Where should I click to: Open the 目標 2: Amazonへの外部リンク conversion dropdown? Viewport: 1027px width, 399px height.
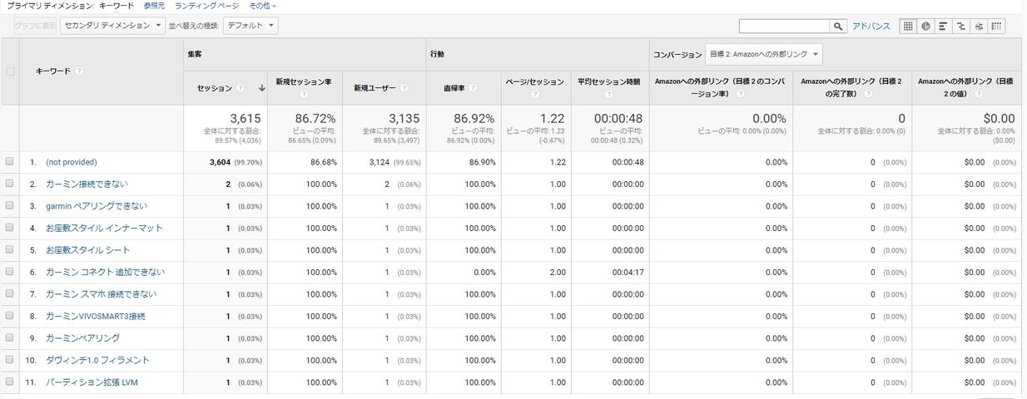[764, 55]
